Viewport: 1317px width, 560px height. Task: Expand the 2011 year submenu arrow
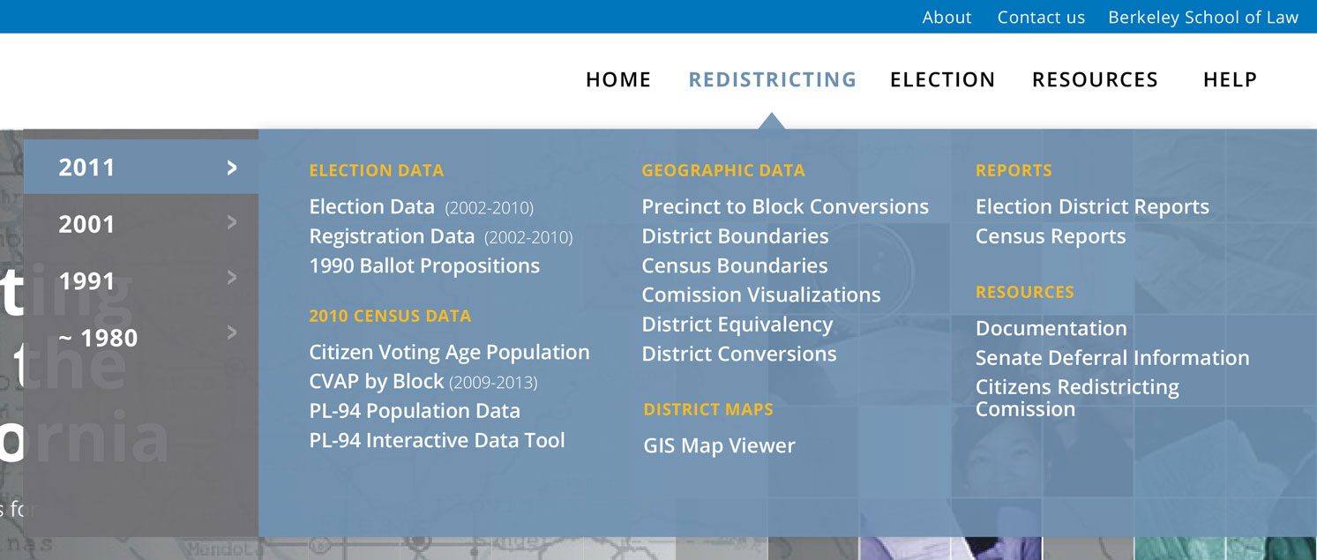click(232, 168)
